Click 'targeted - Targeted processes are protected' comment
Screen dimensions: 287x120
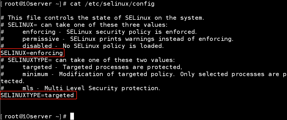pyautogui.click(x=91, y=67)
